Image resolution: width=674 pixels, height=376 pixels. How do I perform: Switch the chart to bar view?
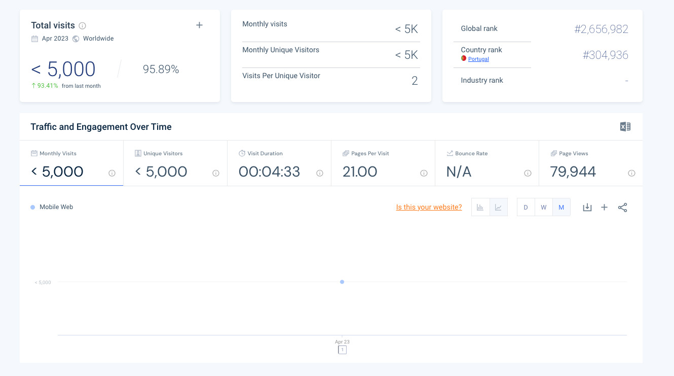480,207
